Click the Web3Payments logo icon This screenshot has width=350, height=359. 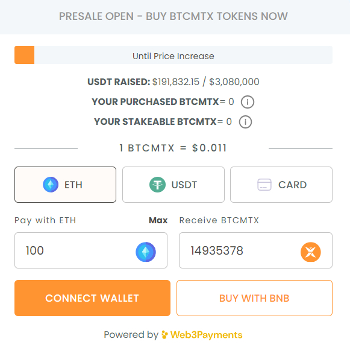pos(165,335)
